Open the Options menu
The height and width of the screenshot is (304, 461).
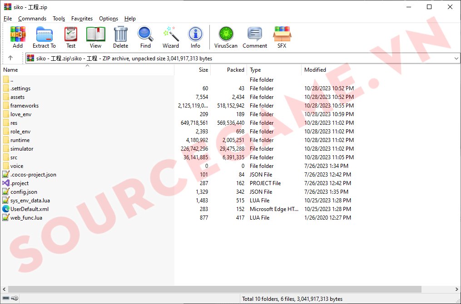coord(109,19)
